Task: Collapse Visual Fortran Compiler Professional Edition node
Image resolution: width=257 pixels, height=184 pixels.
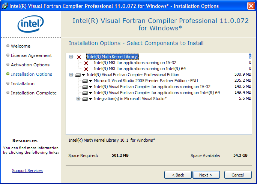Action: click(x=71, y=75)
